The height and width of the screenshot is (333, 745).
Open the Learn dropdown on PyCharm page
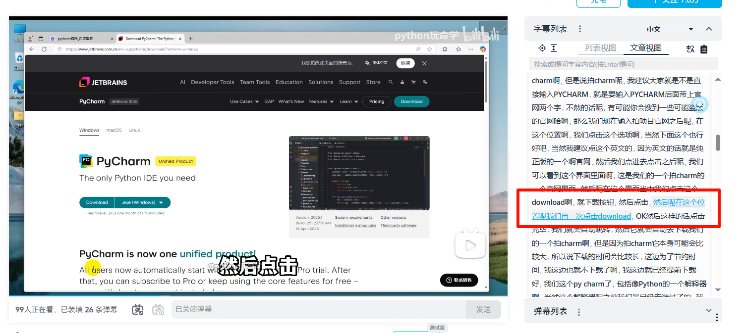(349, 101)
